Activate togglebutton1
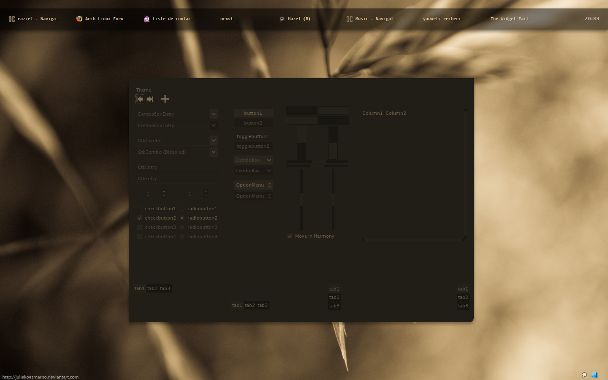The height and width of the screenshot is (380, 608). coord(253,136)
